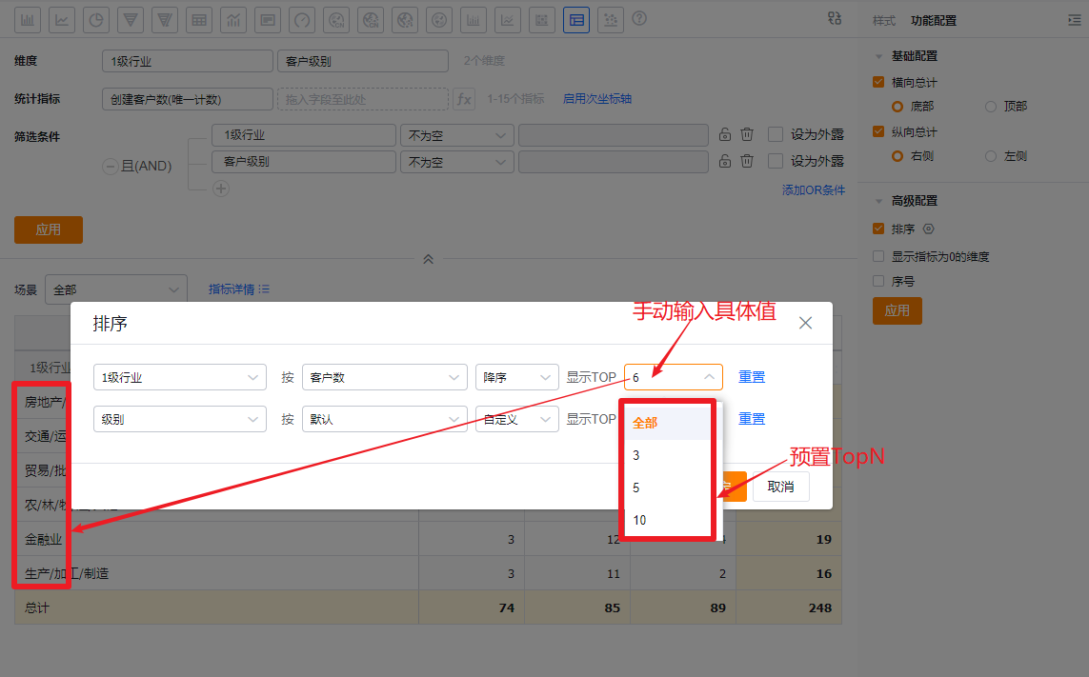The width and height of the screenshot is (1089, 677).
Task: Click 重置 link for the 级别 row
Action: [752, 419]
